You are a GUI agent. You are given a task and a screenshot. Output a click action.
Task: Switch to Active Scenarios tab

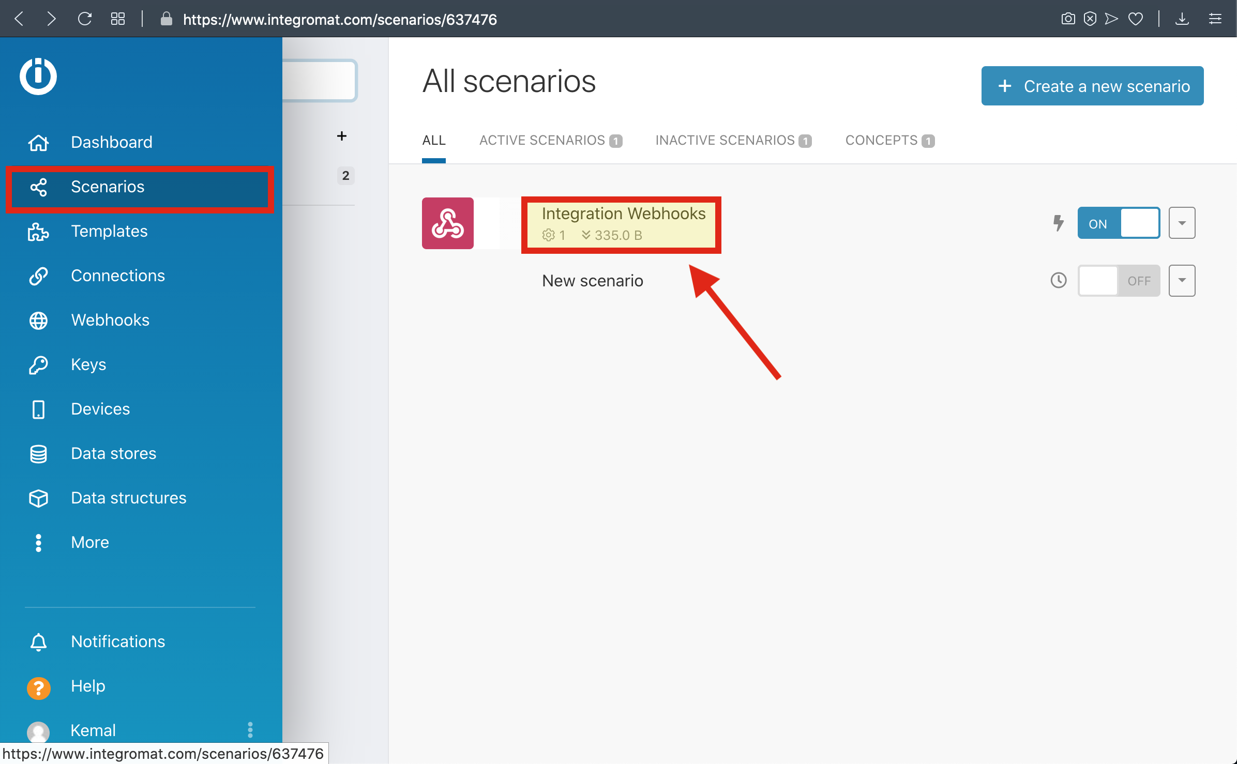[550, 141]
